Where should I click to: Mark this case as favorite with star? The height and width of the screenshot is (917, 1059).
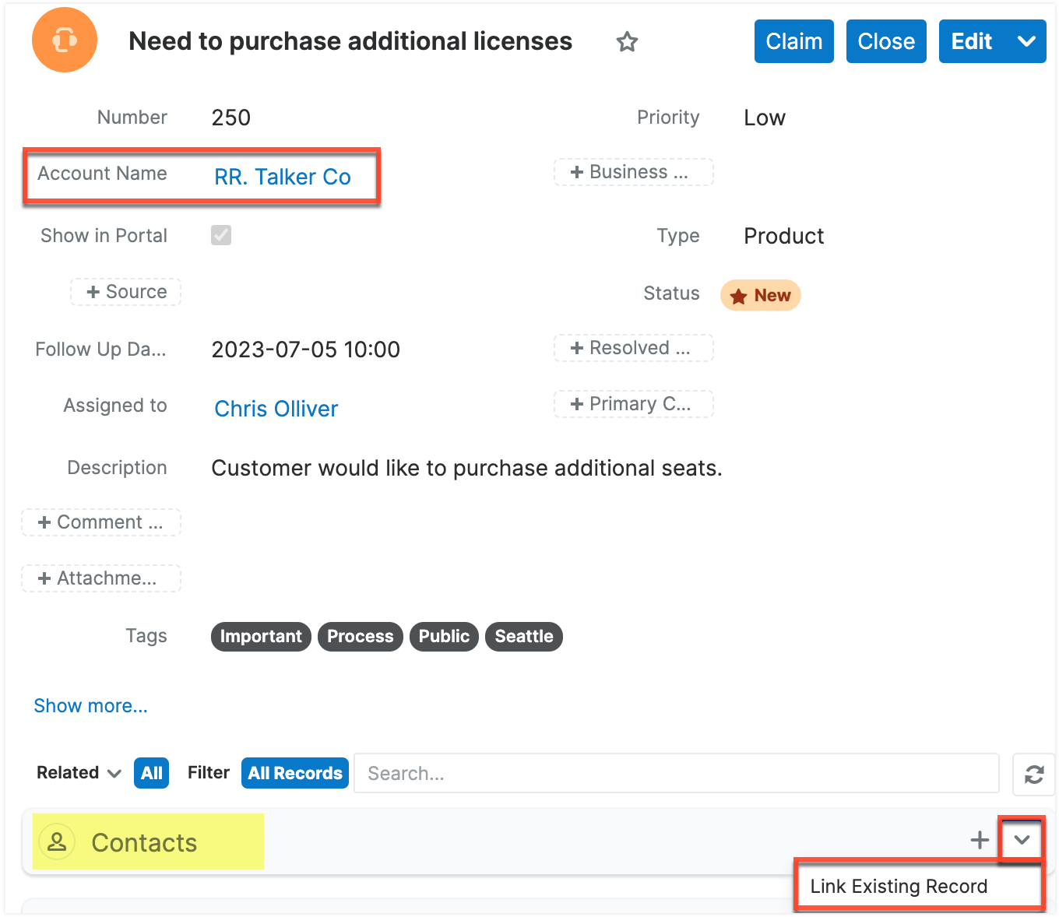(627, 42)
